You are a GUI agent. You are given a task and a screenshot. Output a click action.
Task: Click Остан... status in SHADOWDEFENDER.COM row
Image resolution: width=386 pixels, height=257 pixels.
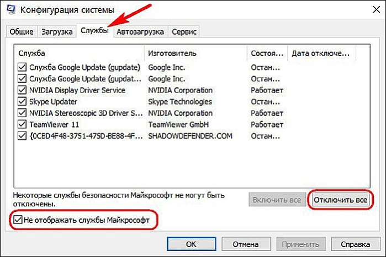pos(266,136)
